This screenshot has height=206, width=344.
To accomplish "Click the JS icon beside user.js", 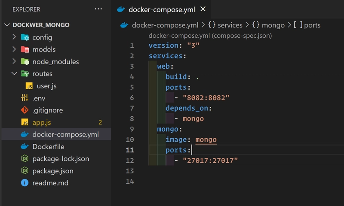I will pos(29,86).
